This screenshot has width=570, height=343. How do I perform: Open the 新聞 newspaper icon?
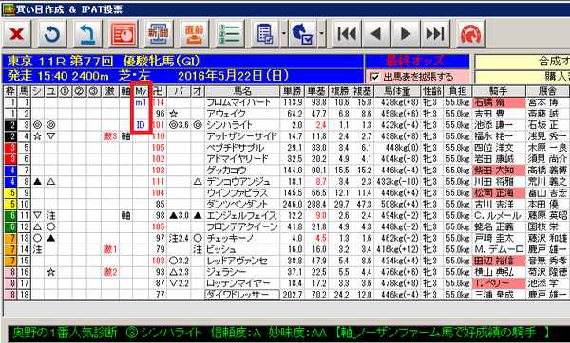click(x=158, y=34)
